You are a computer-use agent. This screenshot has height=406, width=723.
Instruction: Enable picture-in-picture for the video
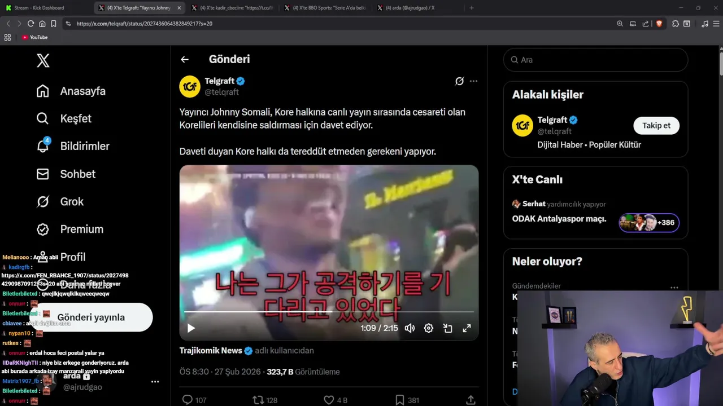coord(448,328)
